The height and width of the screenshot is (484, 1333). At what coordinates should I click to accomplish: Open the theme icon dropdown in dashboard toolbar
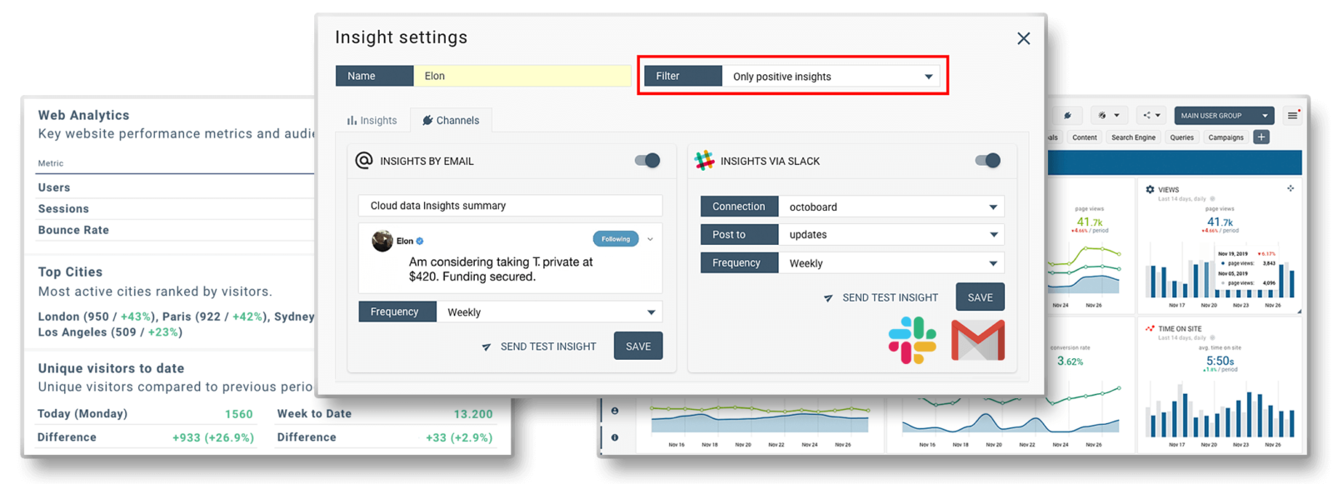(x=1108, y=116)
